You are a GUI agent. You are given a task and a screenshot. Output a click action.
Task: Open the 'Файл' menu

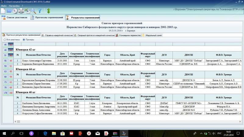pyautogui.click(x=4, y=6)
